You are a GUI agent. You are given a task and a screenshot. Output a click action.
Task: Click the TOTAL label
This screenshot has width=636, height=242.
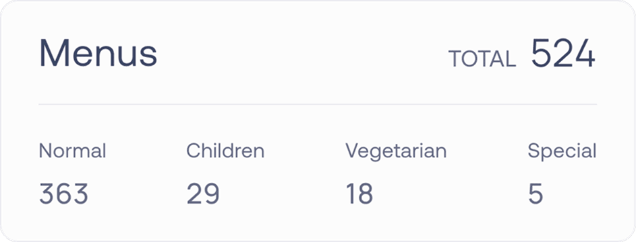[482, 59]
